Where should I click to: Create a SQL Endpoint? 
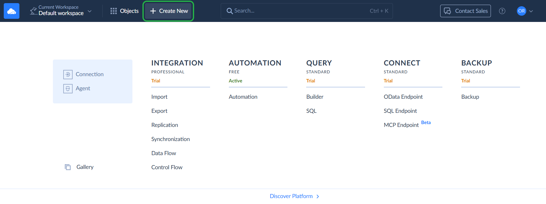point(400,111)
